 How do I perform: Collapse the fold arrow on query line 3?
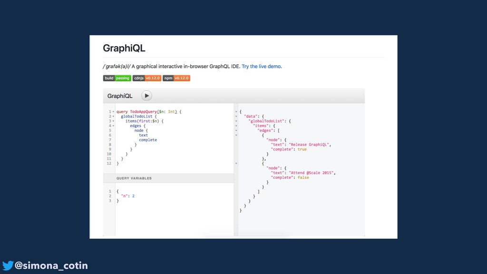tap(113, 121)
